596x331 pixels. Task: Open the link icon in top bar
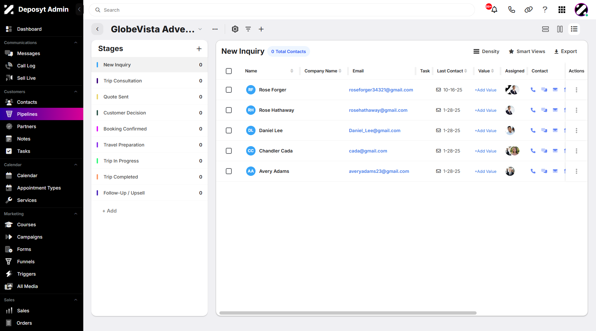(x=528, y=10)
